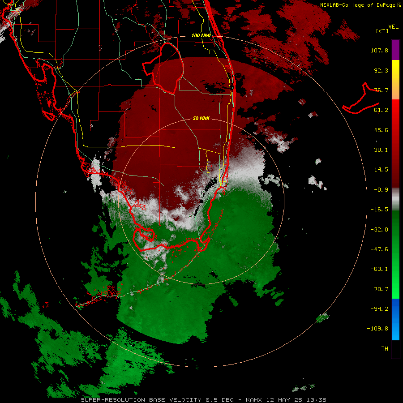Click the -16.5 velocity scale value
Viewport: 403px width, 403px height.
(x=379, y=210)
